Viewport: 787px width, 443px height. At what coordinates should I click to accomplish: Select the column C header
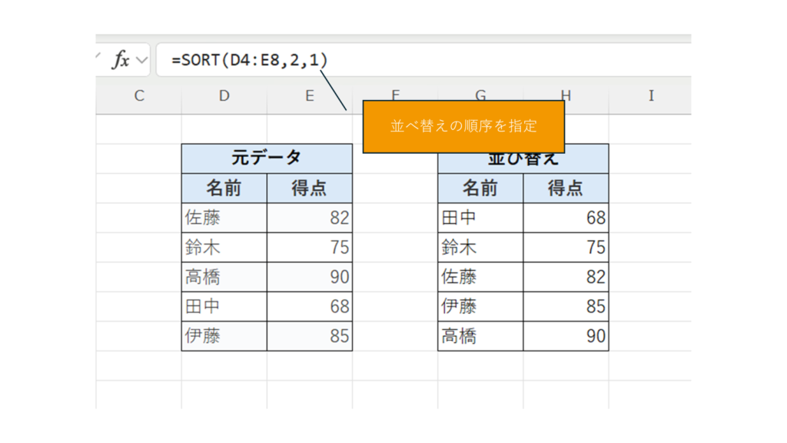point(138,96)
